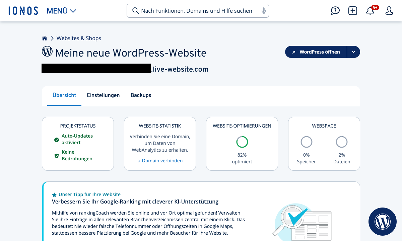Go to home via breadcrumb house icon
Image resolution: width=402 pixels, height=241 pixels.
(x=45, y=38)
